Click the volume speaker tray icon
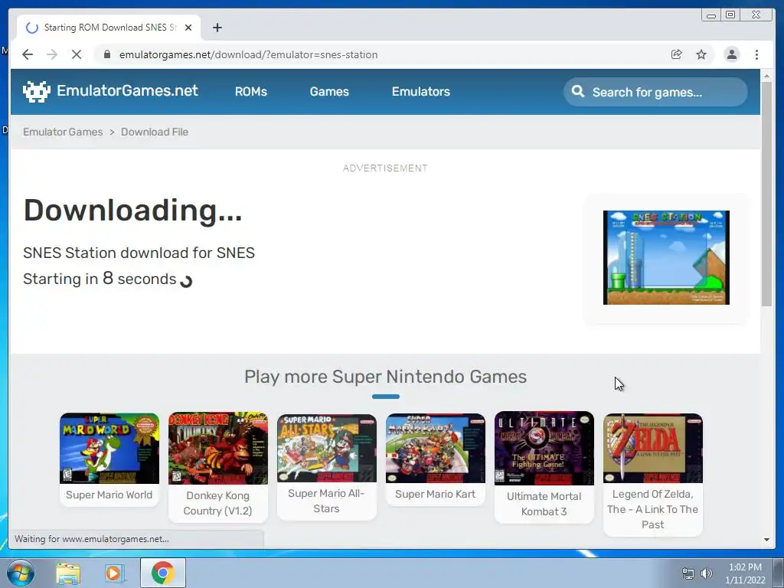The image size is (784, 588). [706, 573]
